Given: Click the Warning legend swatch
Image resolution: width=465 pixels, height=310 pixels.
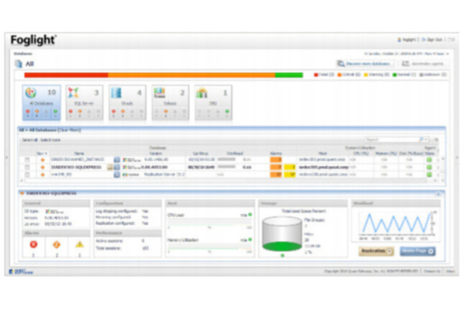Looking at the screenshot, I should coord(366,74).
